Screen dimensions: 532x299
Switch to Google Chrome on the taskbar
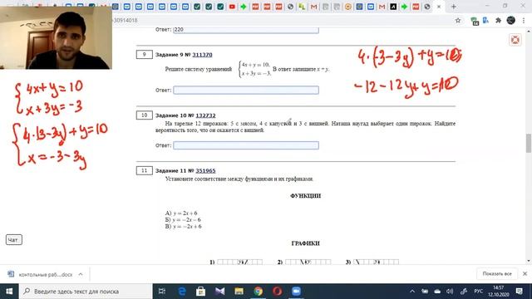pyautogui.click(x=259, y=292)
